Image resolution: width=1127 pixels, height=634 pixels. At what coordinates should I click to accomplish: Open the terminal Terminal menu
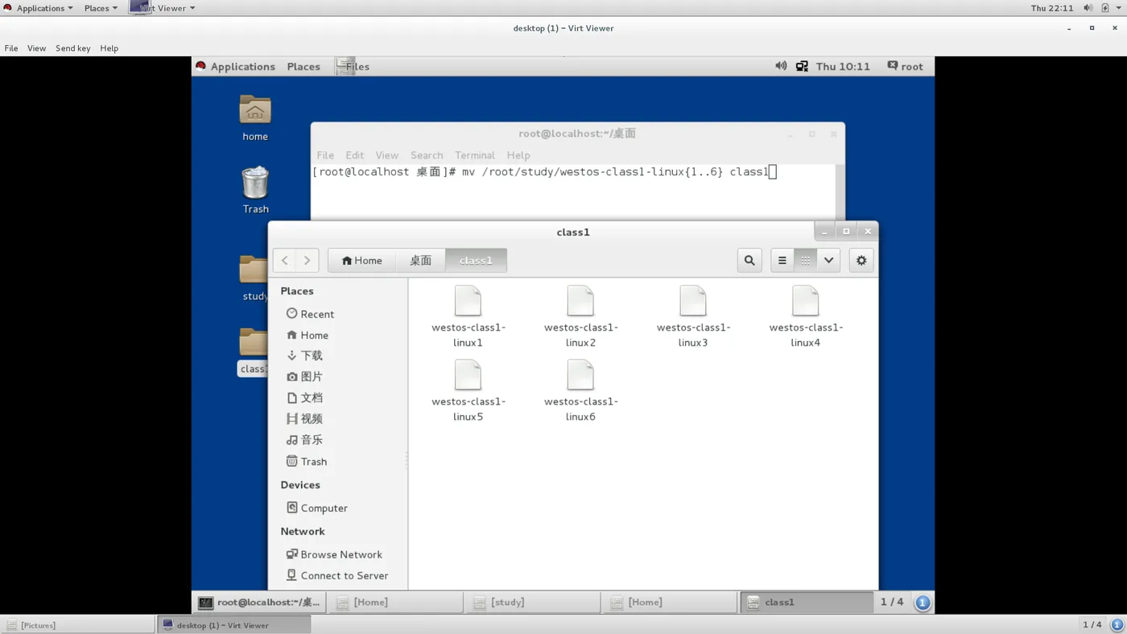point(475,155)
